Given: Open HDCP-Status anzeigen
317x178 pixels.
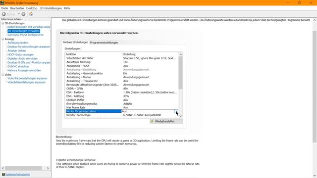Looking at the screenshot, I should coord(20,55).
